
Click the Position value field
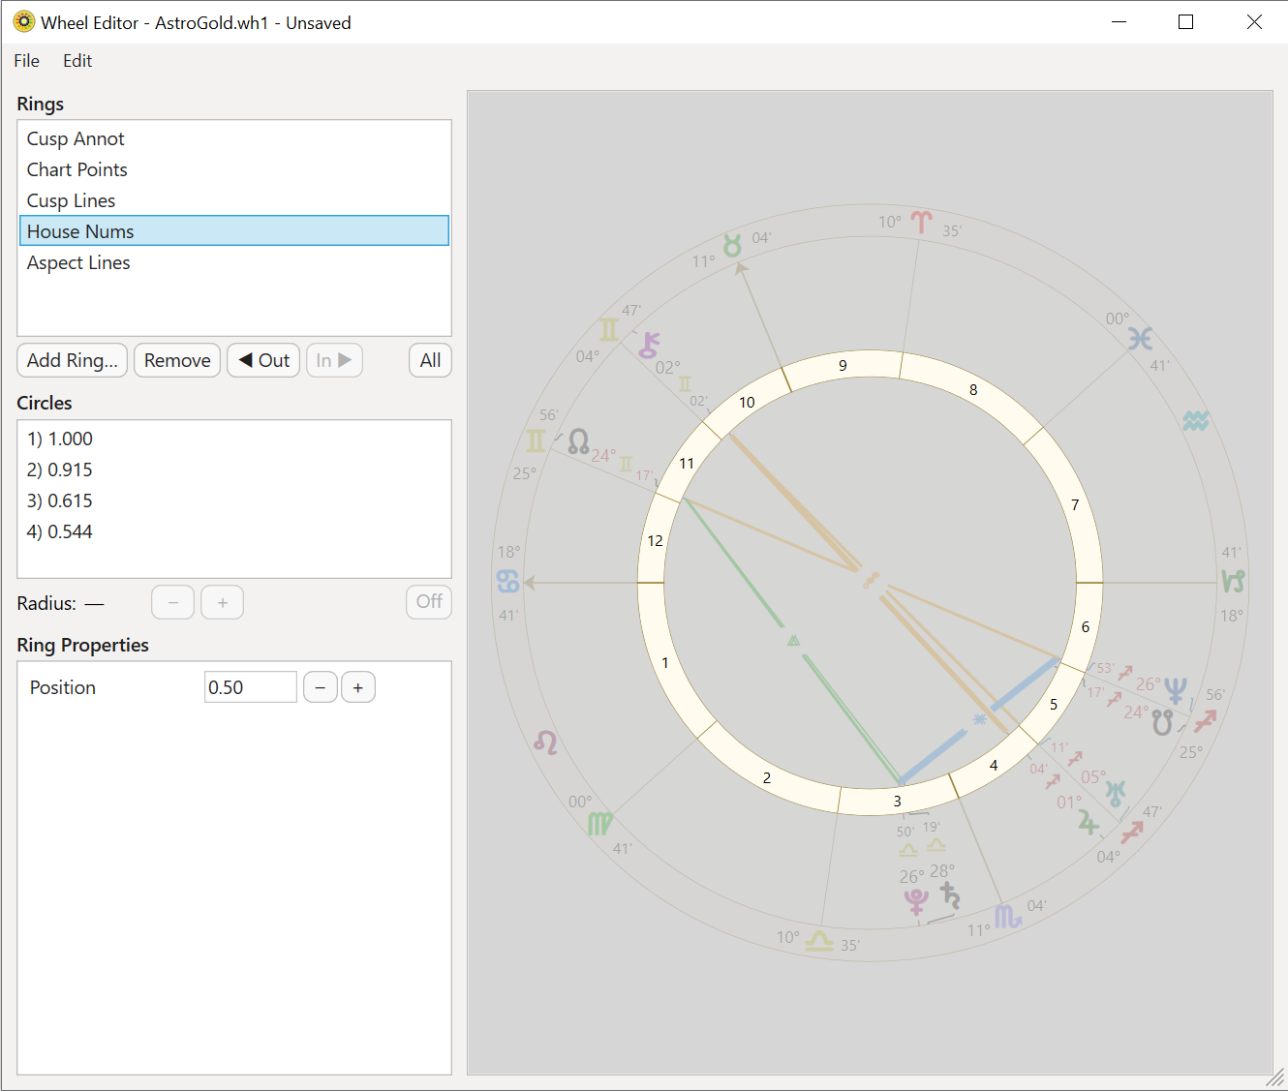click(251, 687)
